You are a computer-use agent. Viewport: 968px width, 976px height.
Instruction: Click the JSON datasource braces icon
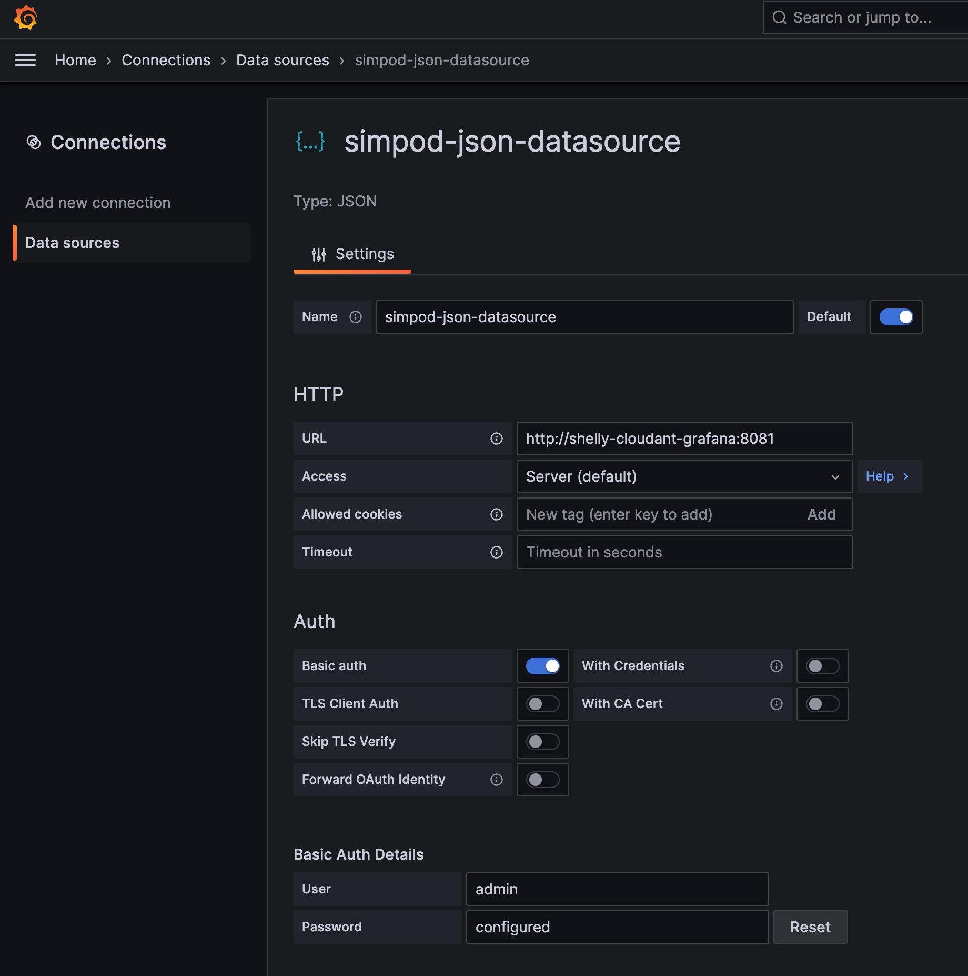(310, 141)
